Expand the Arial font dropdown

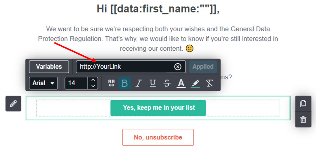click(x=43, y=83)
